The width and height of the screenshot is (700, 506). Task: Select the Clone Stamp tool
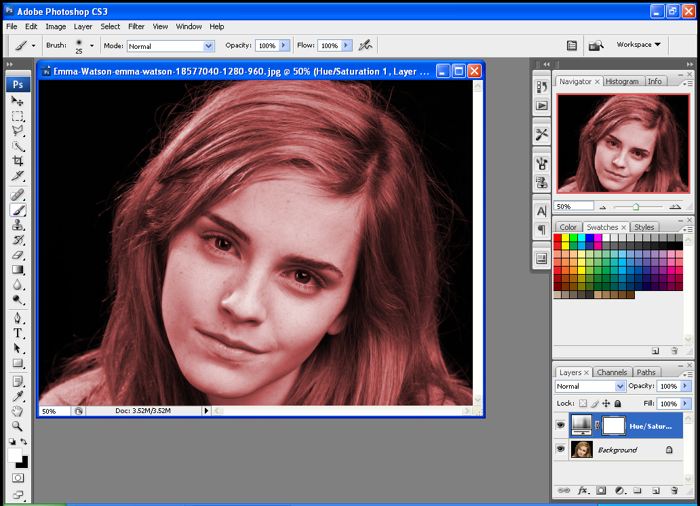(x=18, y=225)
